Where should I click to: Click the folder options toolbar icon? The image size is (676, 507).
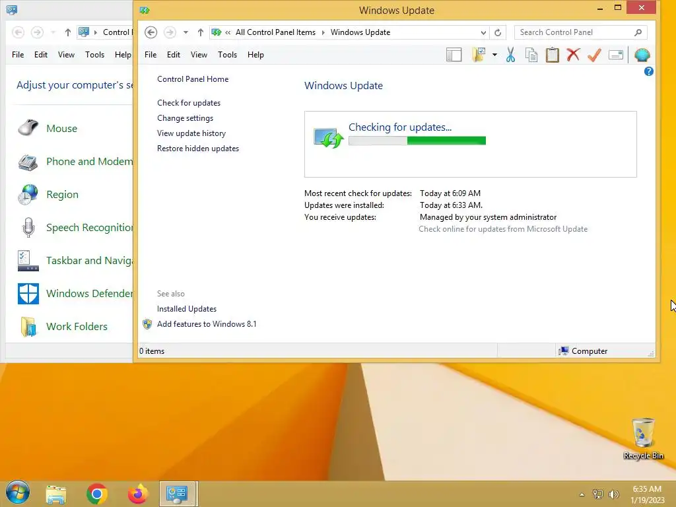pos(479,55)
